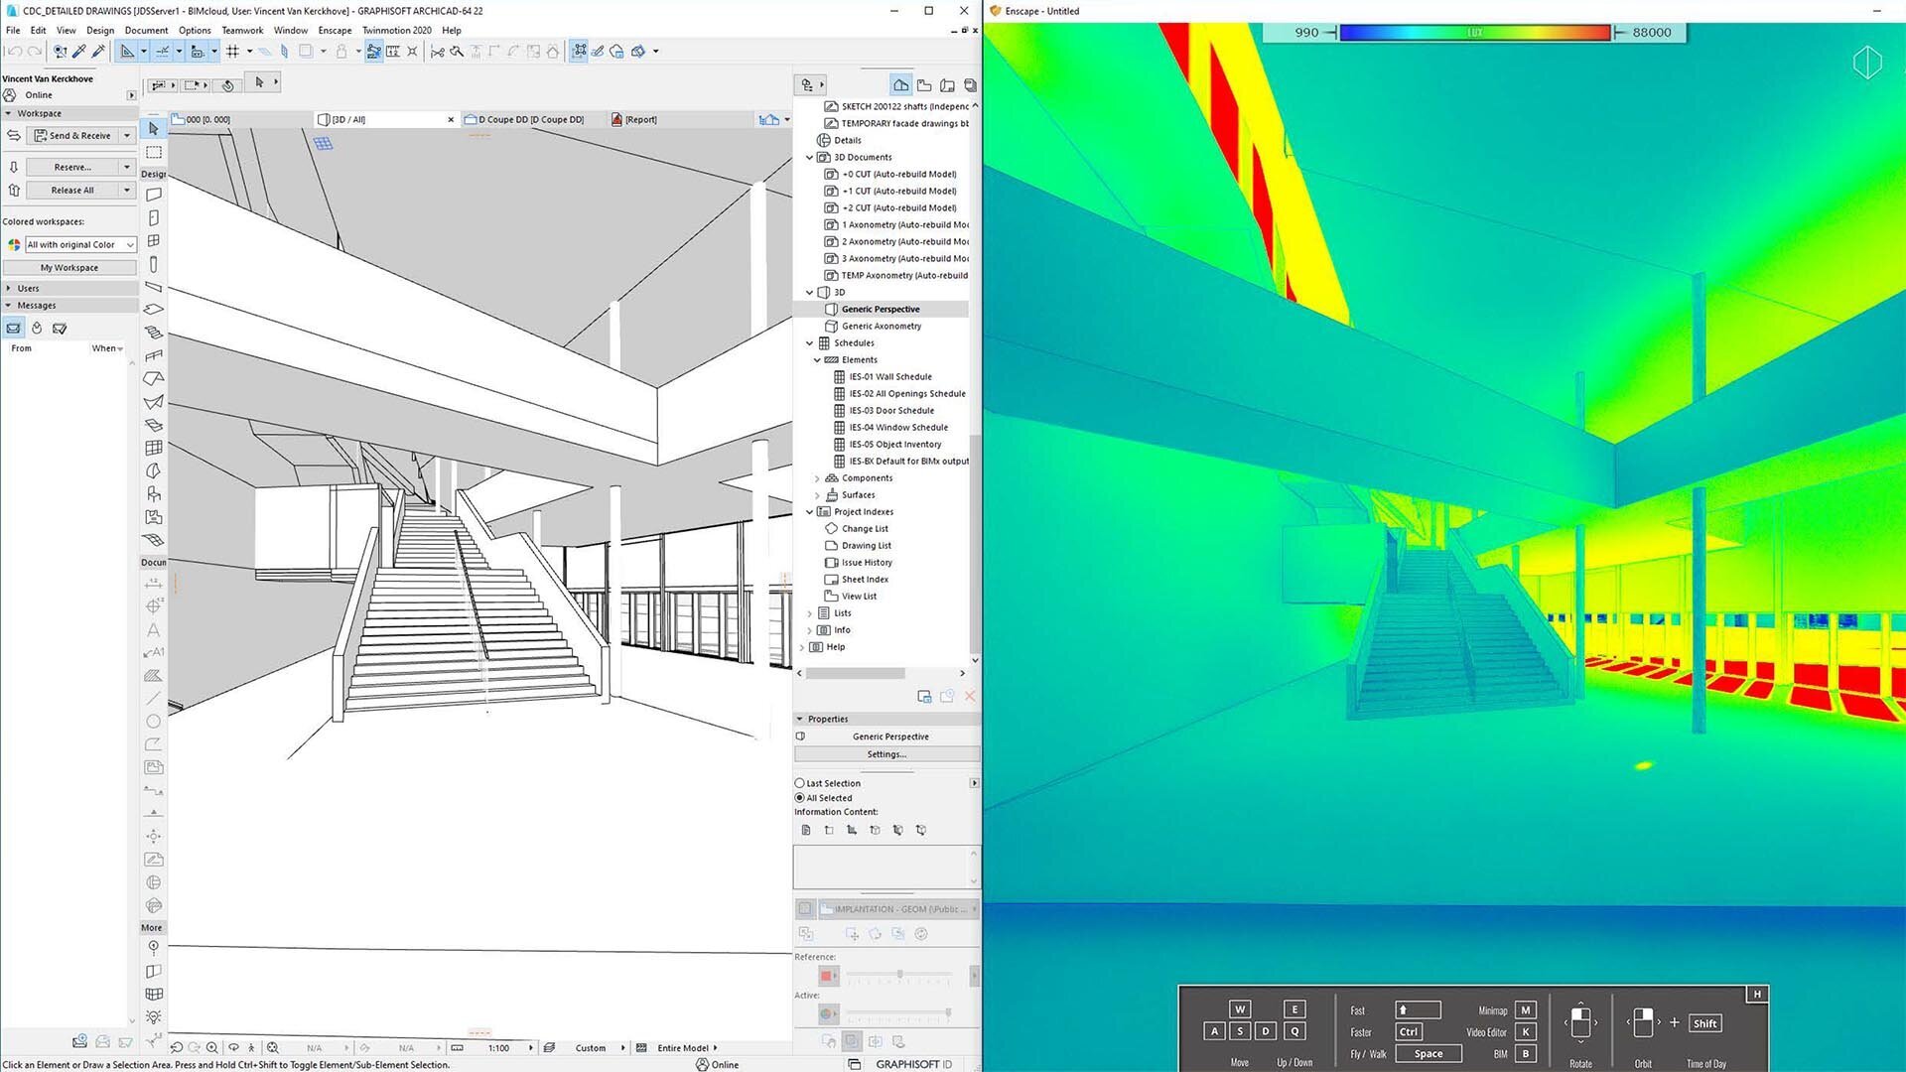Click the Send & Receive button

pyautogui.click(x=73, y=135)
